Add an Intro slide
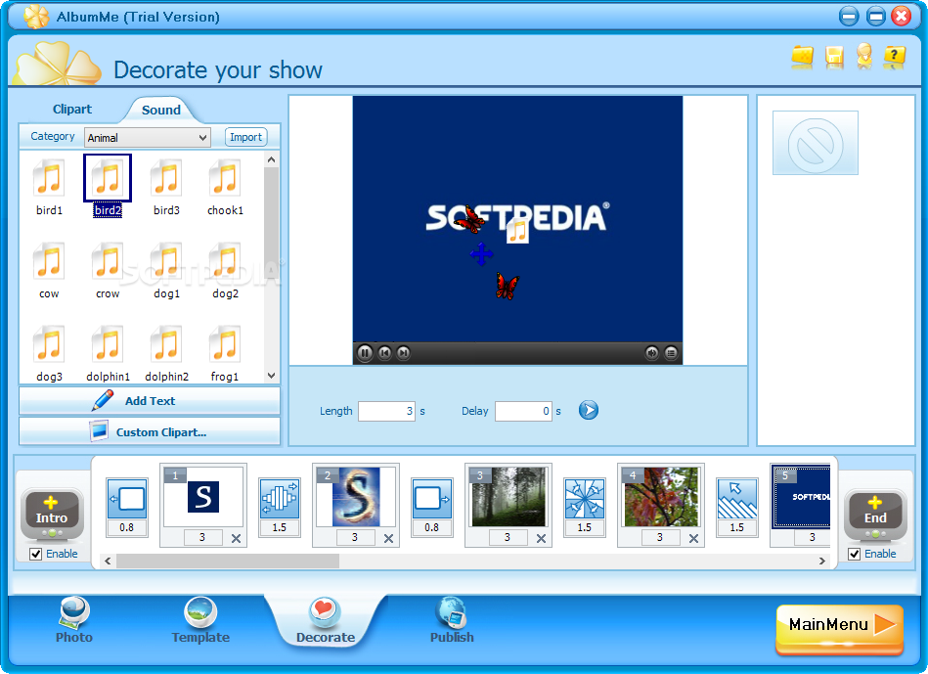The height and width of the screenshot is (674, 928). 52,513
